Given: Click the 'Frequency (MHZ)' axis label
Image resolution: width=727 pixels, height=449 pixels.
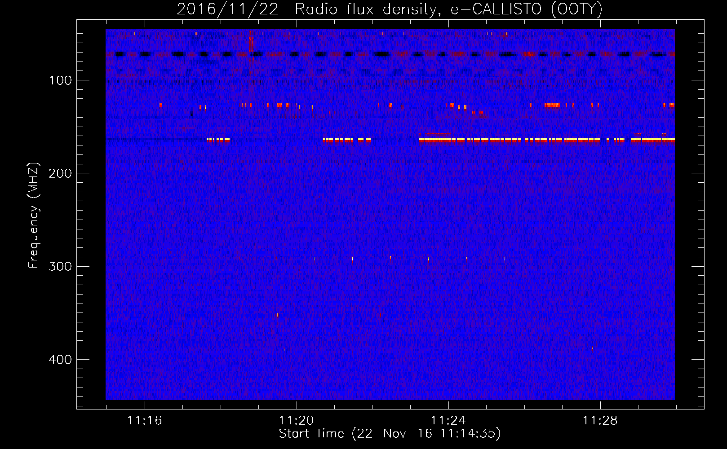Looking at the screenshot, I should 34,215.
